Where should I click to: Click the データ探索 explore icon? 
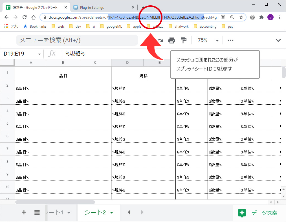coord(242,213)
